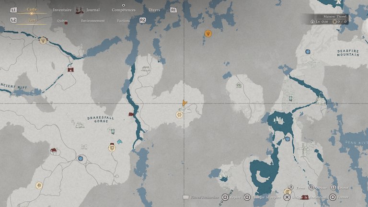Select the ruins icon south of Drakesfall Gorge

(84, 147)
